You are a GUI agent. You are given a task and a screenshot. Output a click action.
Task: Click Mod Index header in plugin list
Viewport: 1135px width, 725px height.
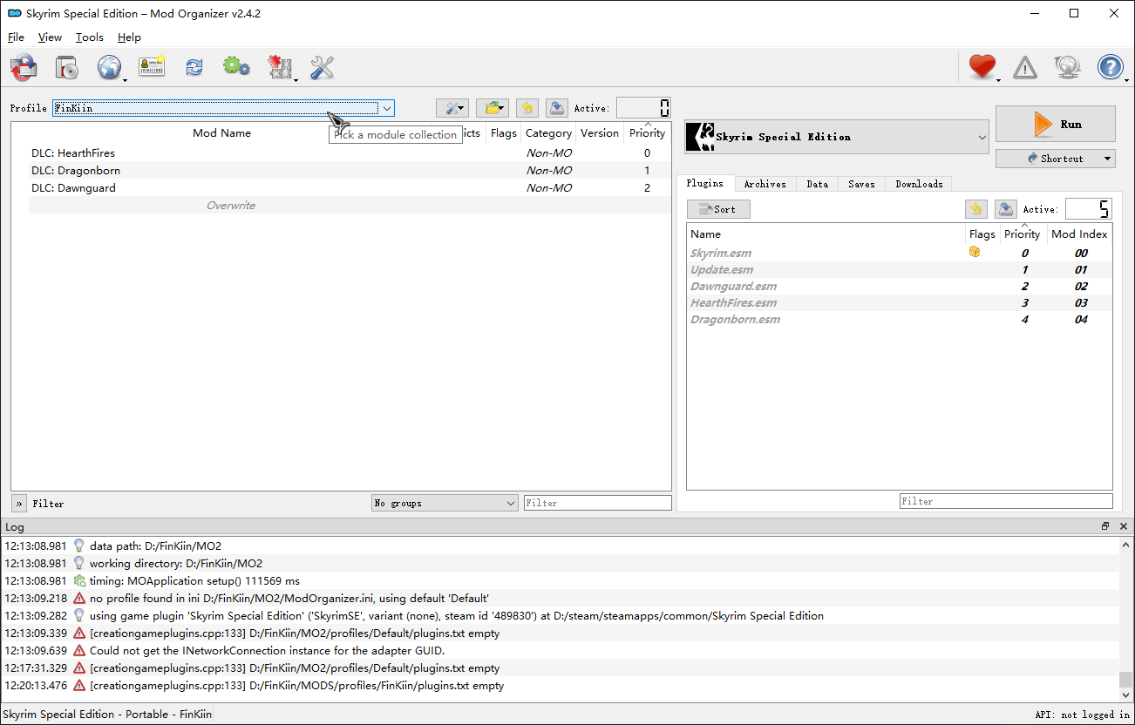[x=1079, y=234]
